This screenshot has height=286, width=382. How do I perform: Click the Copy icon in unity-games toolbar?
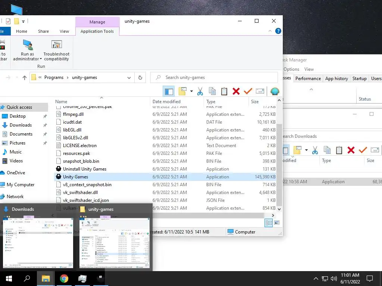click(212, 92)
